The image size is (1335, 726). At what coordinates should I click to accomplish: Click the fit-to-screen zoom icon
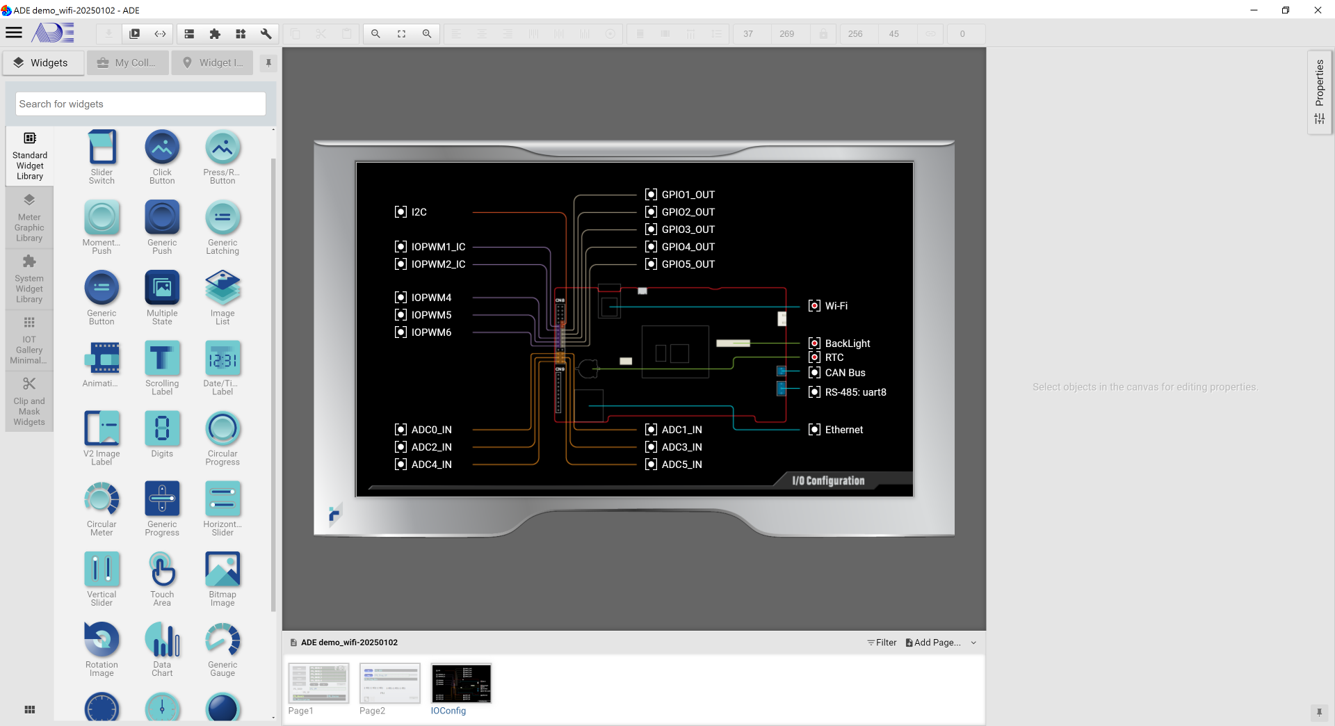click(401, 33)
